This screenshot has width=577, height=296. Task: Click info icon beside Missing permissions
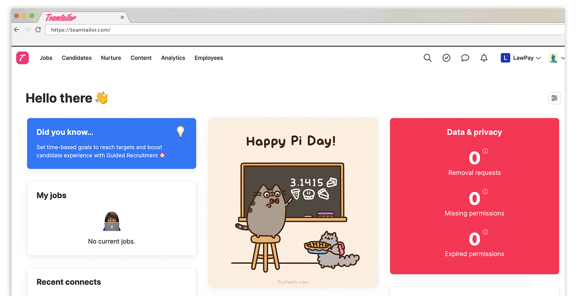click(x=485, y=191)
